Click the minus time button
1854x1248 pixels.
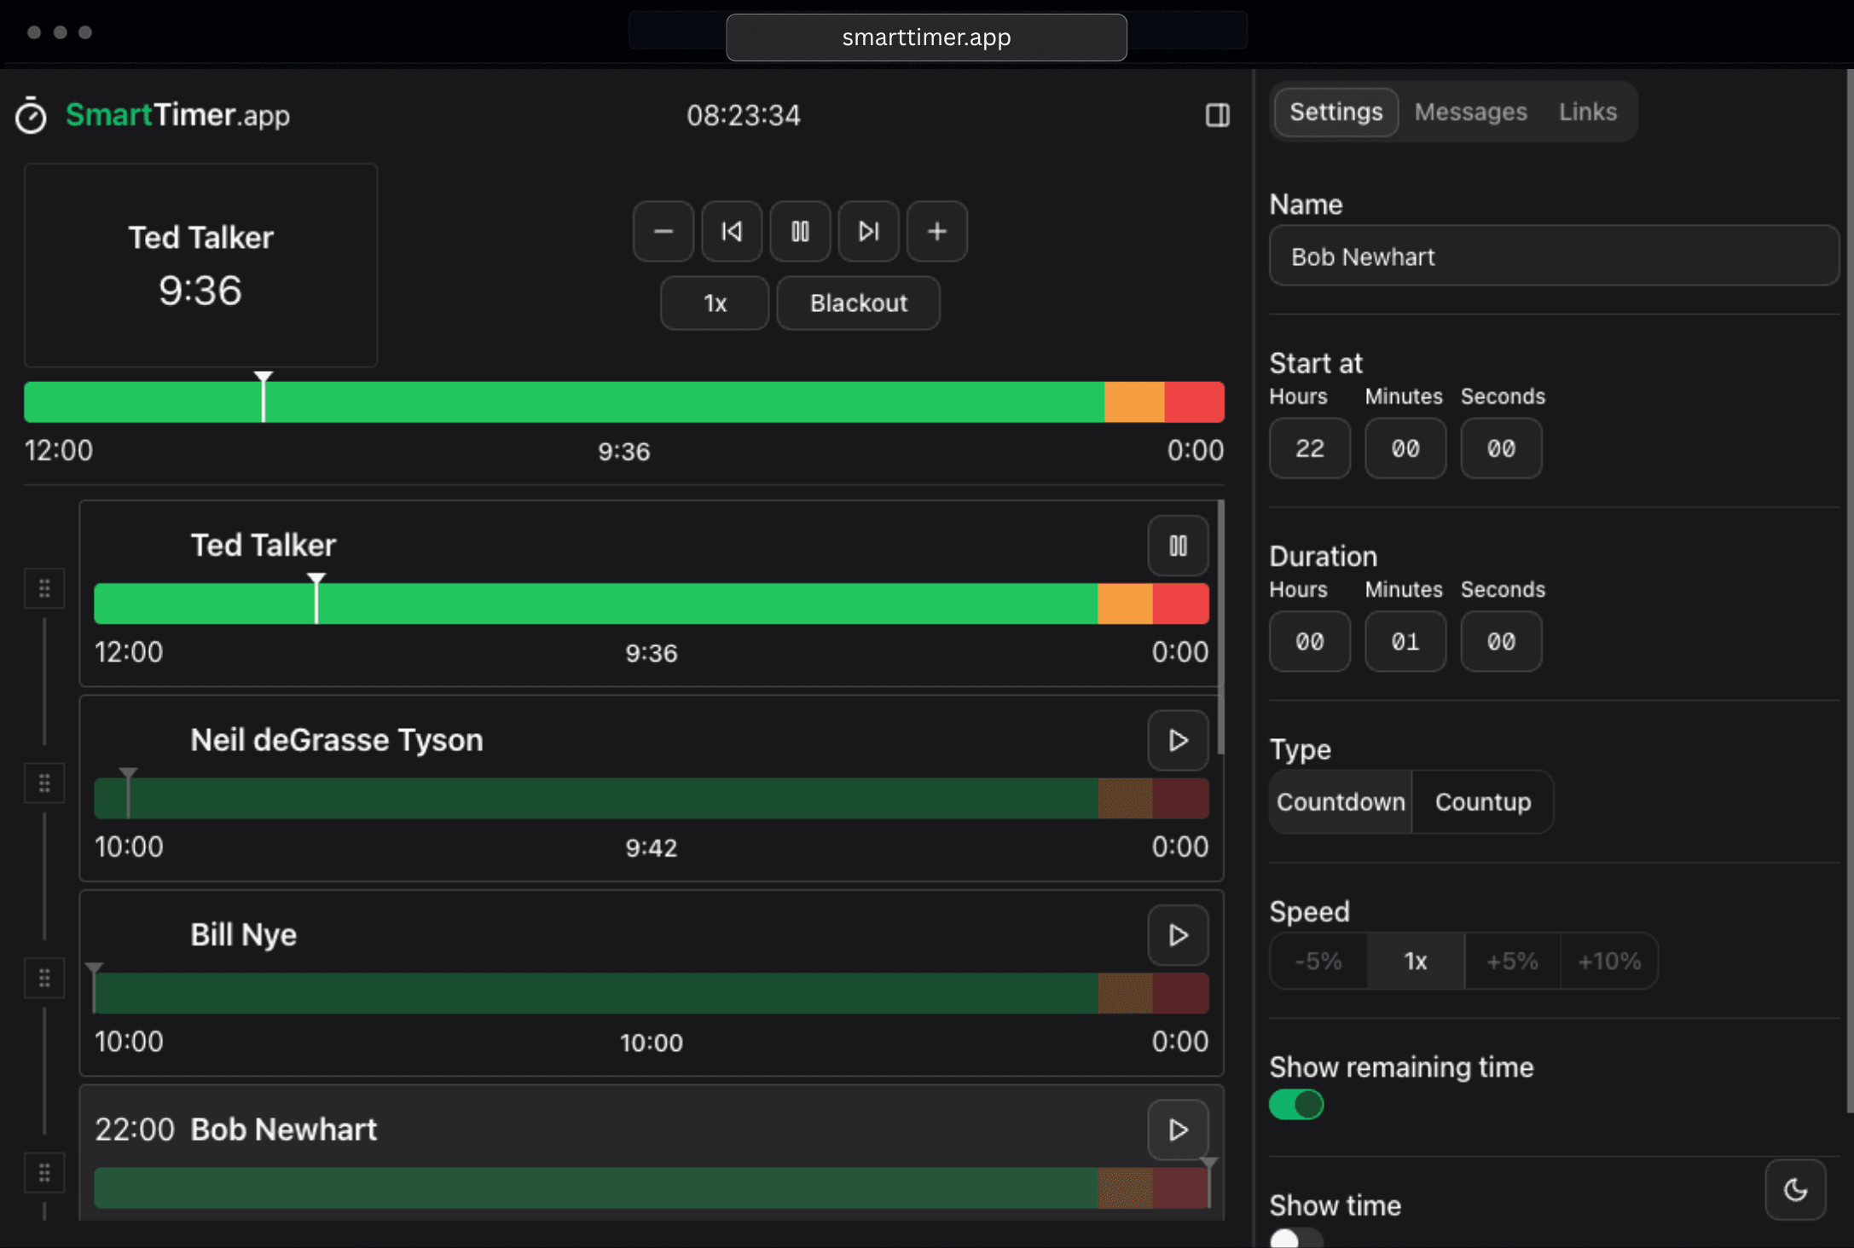point(663,231)
